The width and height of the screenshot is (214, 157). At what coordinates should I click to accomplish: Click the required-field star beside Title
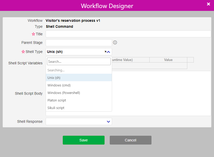33,34
